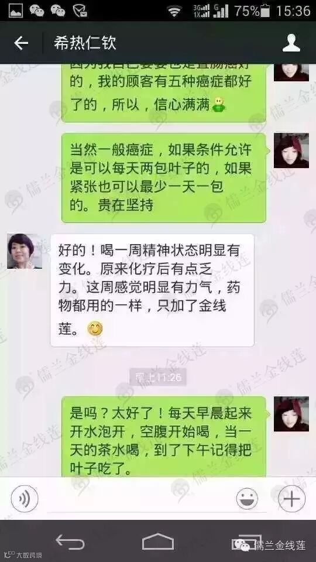Open the plus attachments menu
The width and height of the screenshot is (316, 562).
point(291,499)
